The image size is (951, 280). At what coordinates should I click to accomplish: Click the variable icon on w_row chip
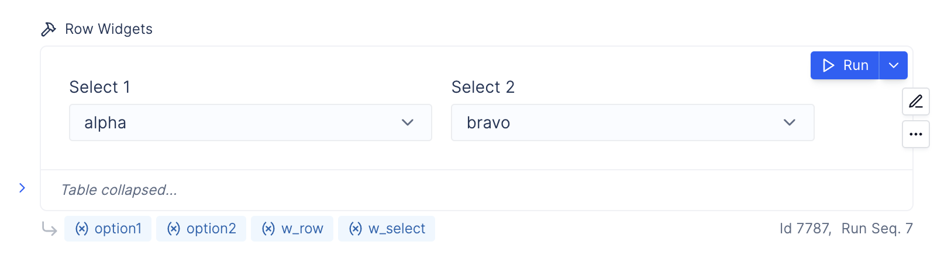(x=268, y=229)
